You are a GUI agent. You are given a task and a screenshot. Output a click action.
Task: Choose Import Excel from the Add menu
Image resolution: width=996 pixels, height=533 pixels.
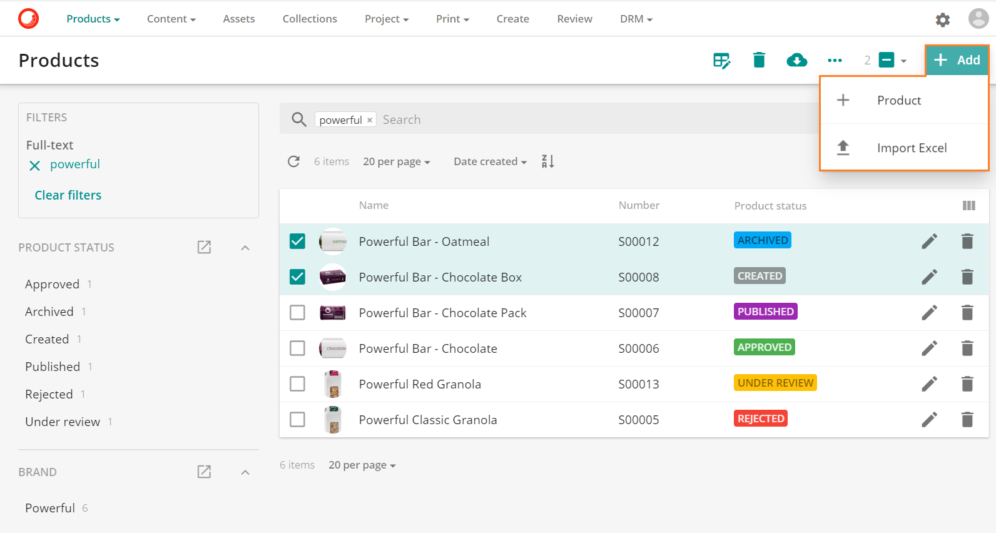(911, 148)
